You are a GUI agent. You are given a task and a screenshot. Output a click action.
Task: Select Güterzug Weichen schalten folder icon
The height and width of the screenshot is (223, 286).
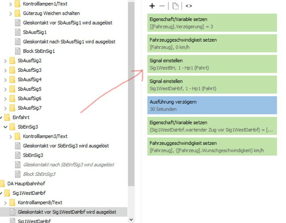(18, 13)
